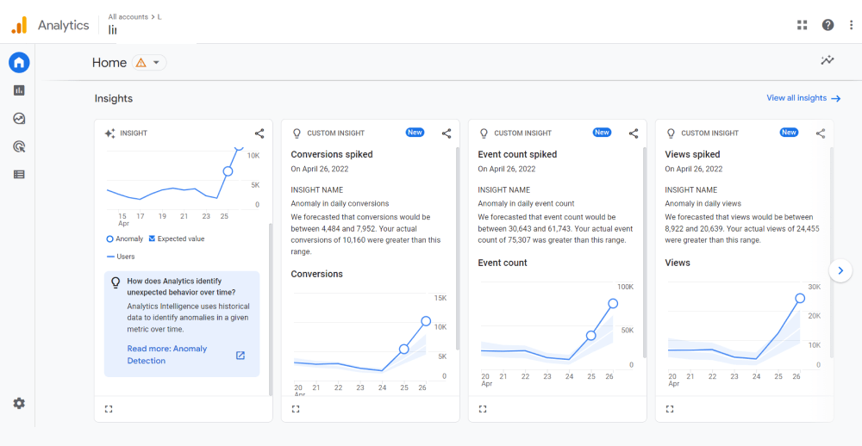Click the Analytics product name text
The width and height of the screenshot is (862, 446).
(63, 25)
